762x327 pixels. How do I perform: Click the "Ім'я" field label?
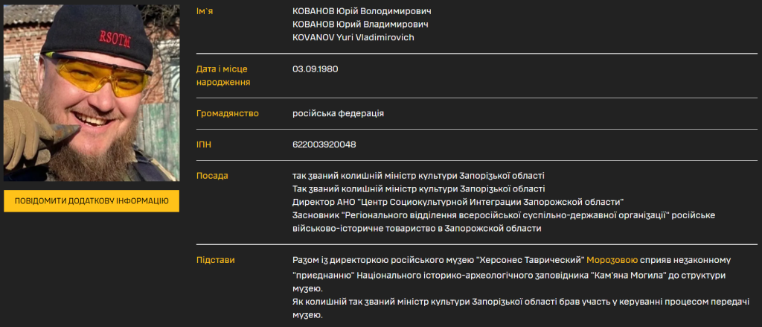click(x=205, y=12)
